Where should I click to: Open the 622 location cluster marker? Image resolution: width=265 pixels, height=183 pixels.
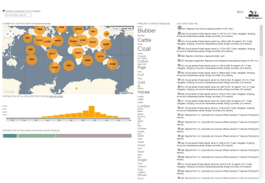[107, 34]
